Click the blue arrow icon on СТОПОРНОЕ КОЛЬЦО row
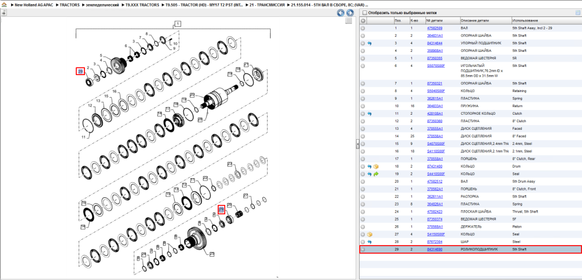 click(x=370, y=114)
